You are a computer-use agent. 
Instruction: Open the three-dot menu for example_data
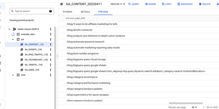[x=50, y=34]
